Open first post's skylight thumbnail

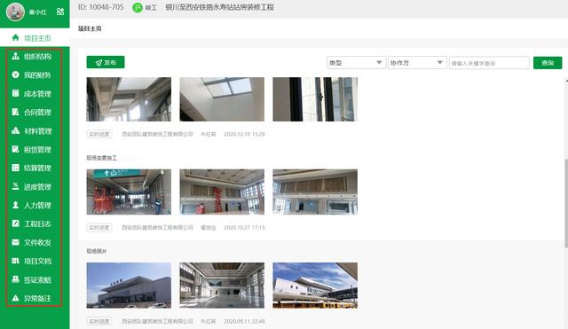click(222, 99)
